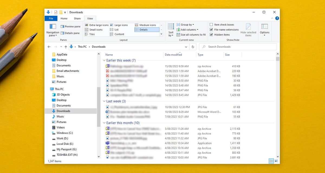Click the Sort by icon
The width and height of the screenshot is (325, 173).
171,27
